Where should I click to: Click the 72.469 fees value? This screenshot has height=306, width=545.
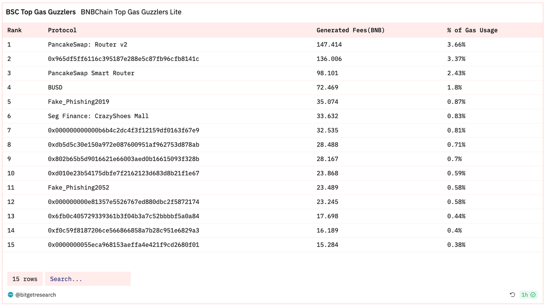click(327, 88)
